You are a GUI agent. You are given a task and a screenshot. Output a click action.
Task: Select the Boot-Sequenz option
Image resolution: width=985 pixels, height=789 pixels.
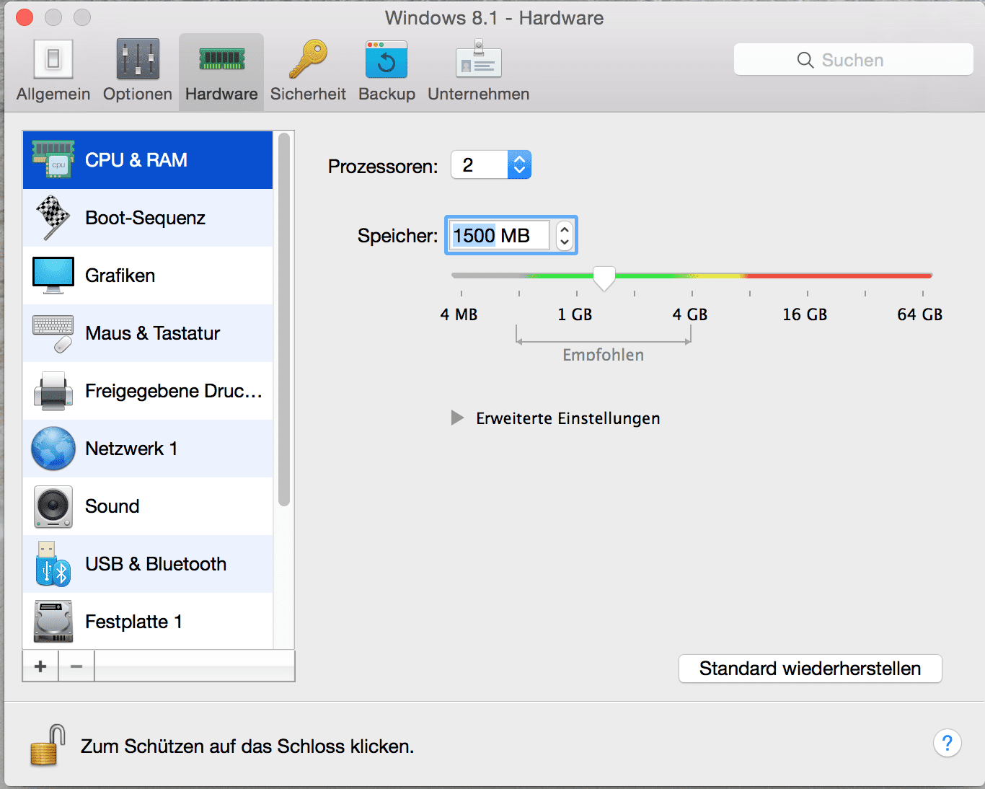pyautogui.click(x=144, y=218)
